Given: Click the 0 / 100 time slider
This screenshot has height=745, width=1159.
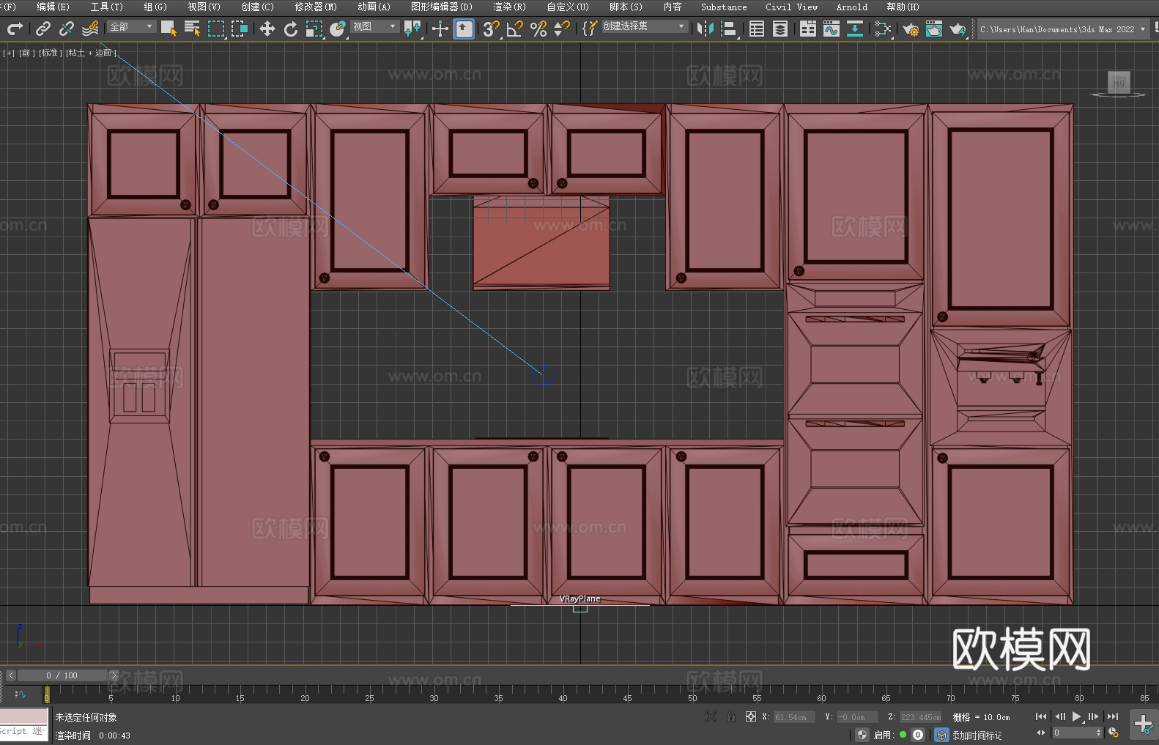Looking at the screenshot, I should (x=62, y=675).
